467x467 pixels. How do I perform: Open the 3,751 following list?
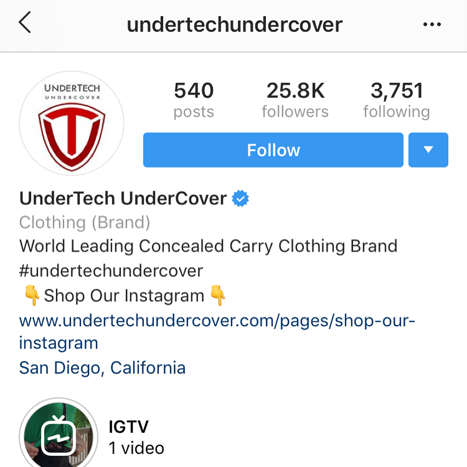(397, 100)
